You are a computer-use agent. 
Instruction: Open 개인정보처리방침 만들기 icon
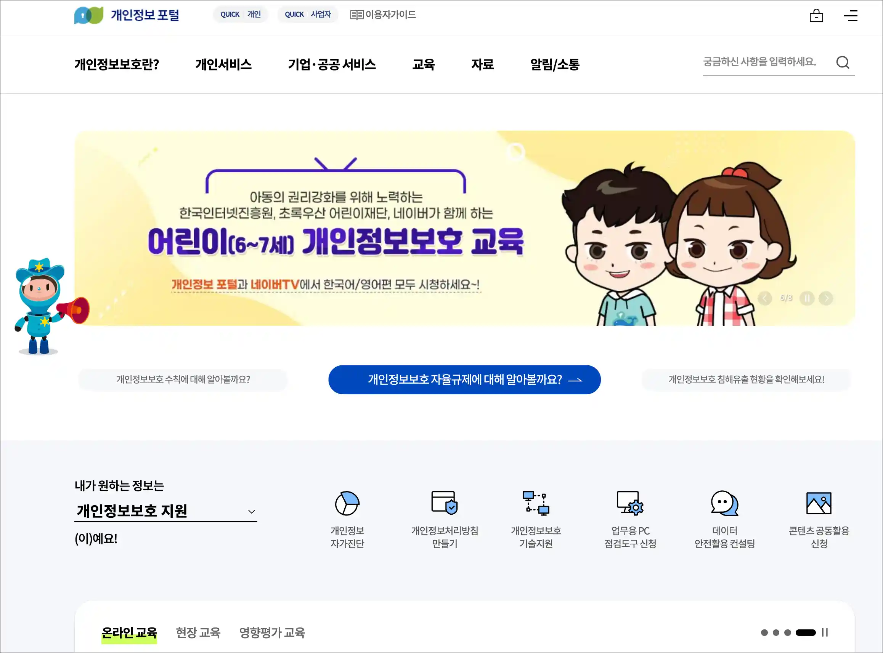tap(444, 503)
